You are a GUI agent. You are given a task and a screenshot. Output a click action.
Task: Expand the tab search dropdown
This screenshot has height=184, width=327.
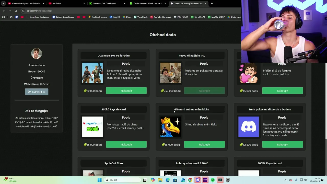tap(3, 4)
